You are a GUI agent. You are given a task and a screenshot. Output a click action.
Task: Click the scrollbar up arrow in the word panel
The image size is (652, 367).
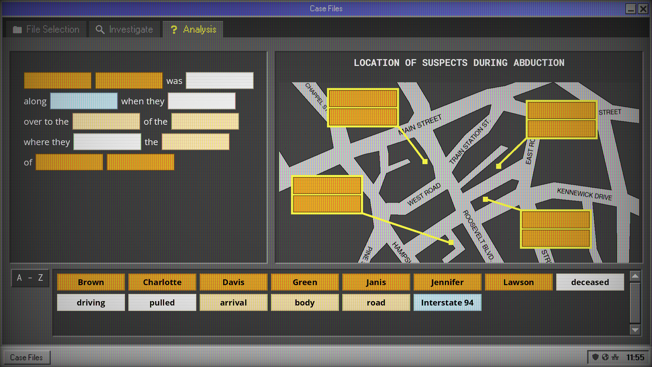tap(635, 276)
